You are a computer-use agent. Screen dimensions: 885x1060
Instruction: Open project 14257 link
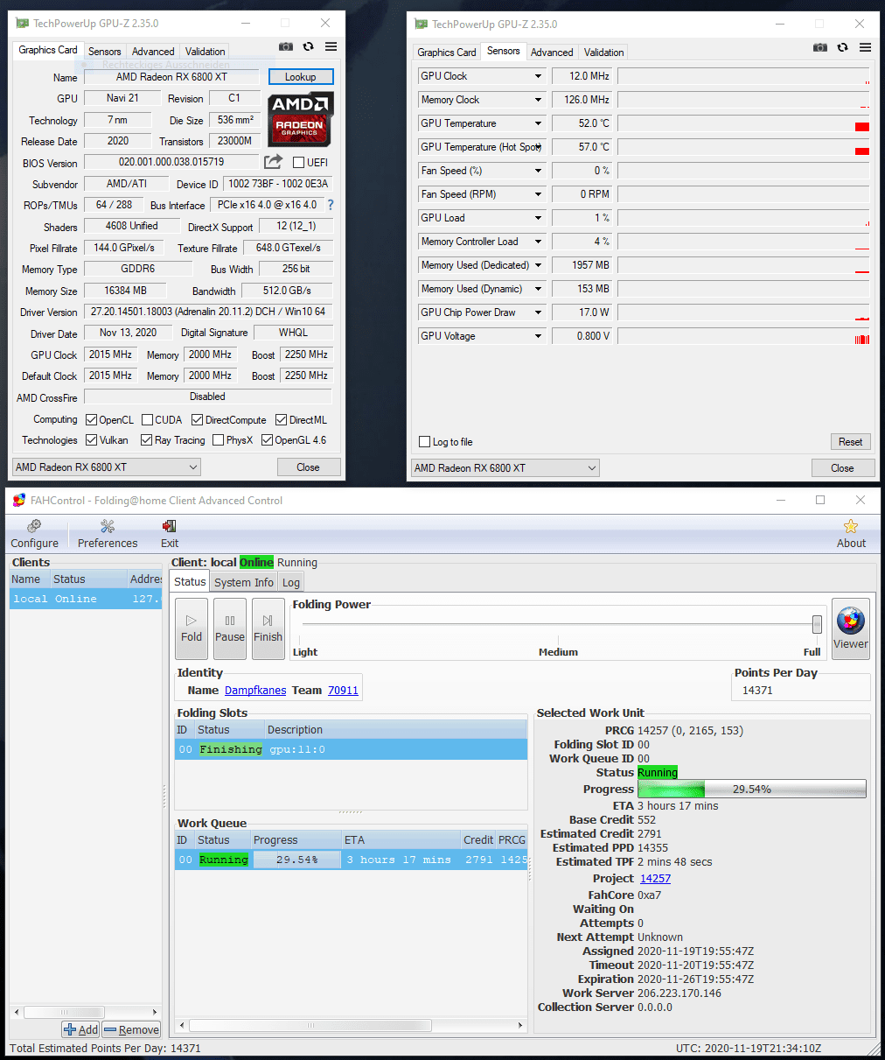(655, 879)
